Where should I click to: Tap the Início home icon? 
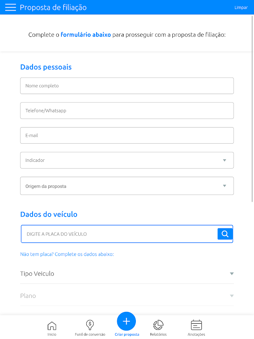(52, 325)
